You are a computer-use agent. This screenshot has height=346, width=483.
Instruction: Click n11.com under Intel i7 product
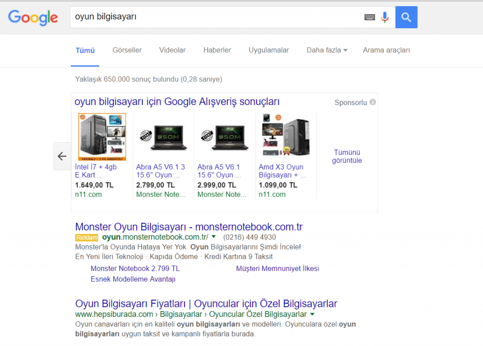[88, 194]
